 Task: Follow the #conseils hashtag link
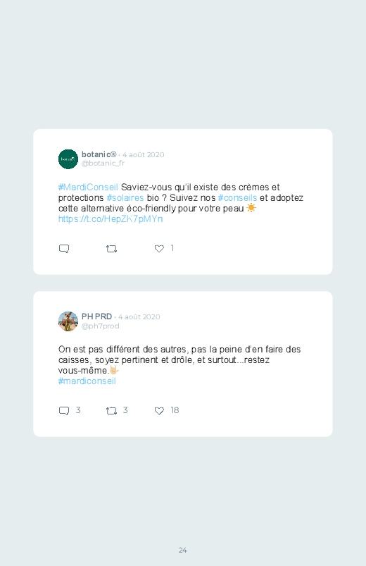pyautogui.click(x=237, y=198)
